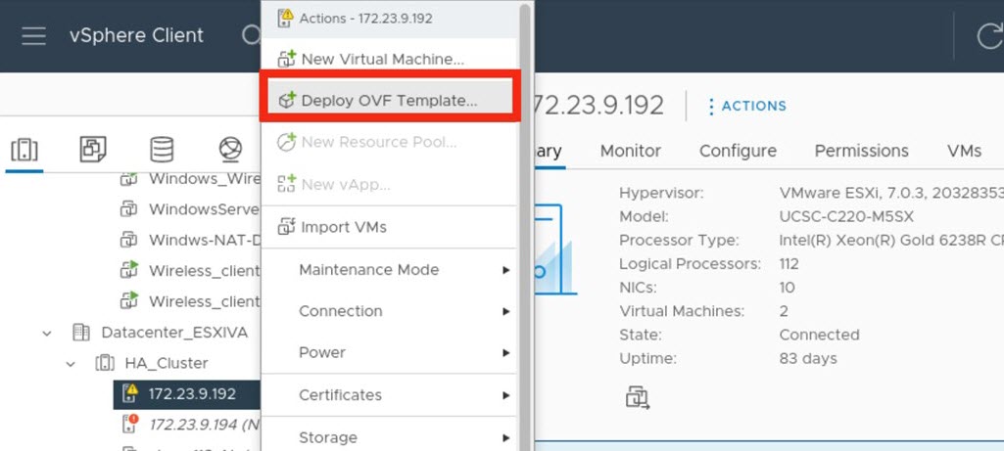Select Import VMs menu entry

[389, 227]
